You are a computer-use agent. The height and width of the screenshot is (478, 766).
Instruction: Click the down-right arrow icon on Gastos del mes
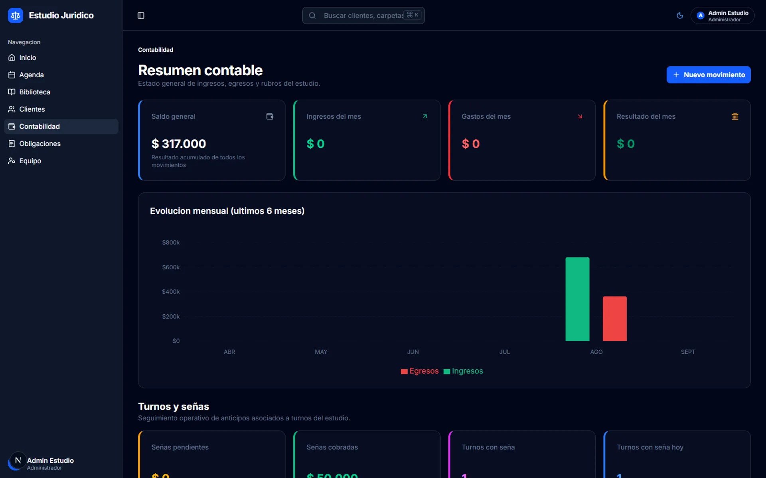(x=580, y=116)
